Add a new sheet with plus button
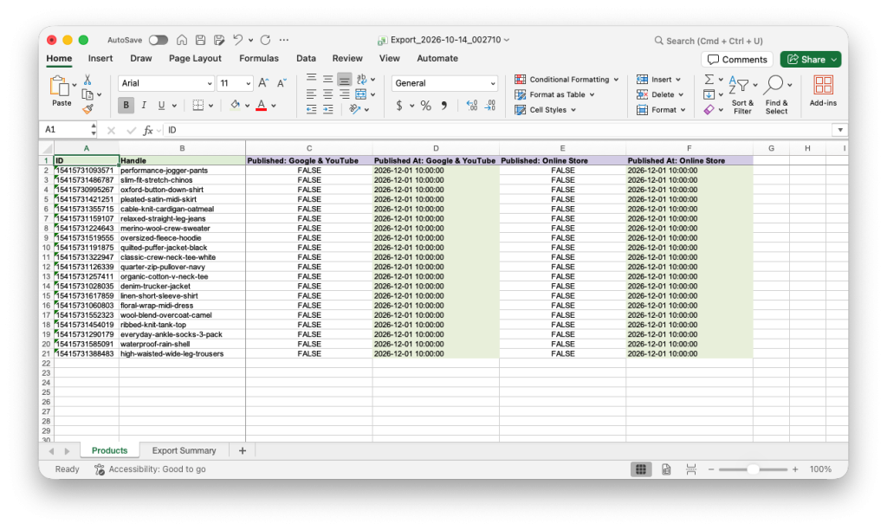This screenshot has width=887, height=530. [243, 451]
